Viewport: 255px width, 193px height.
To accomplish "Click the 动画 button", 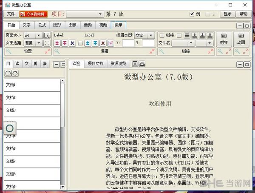I will pos(241,40).
